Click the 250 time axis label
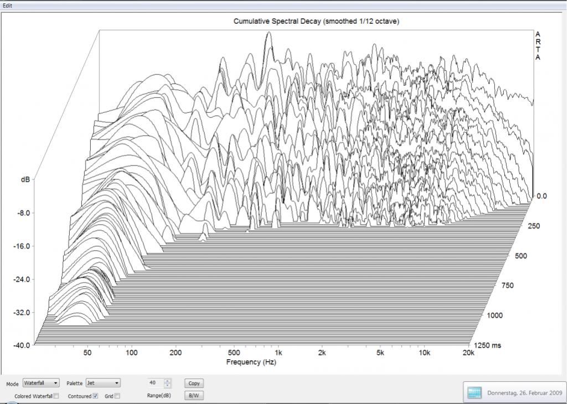The width and height of the screenshot is (569, 404). 534,226
